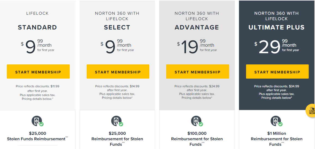Click the $25,000 Stolen Funds Reimbursement text

(x=37, y=136)
